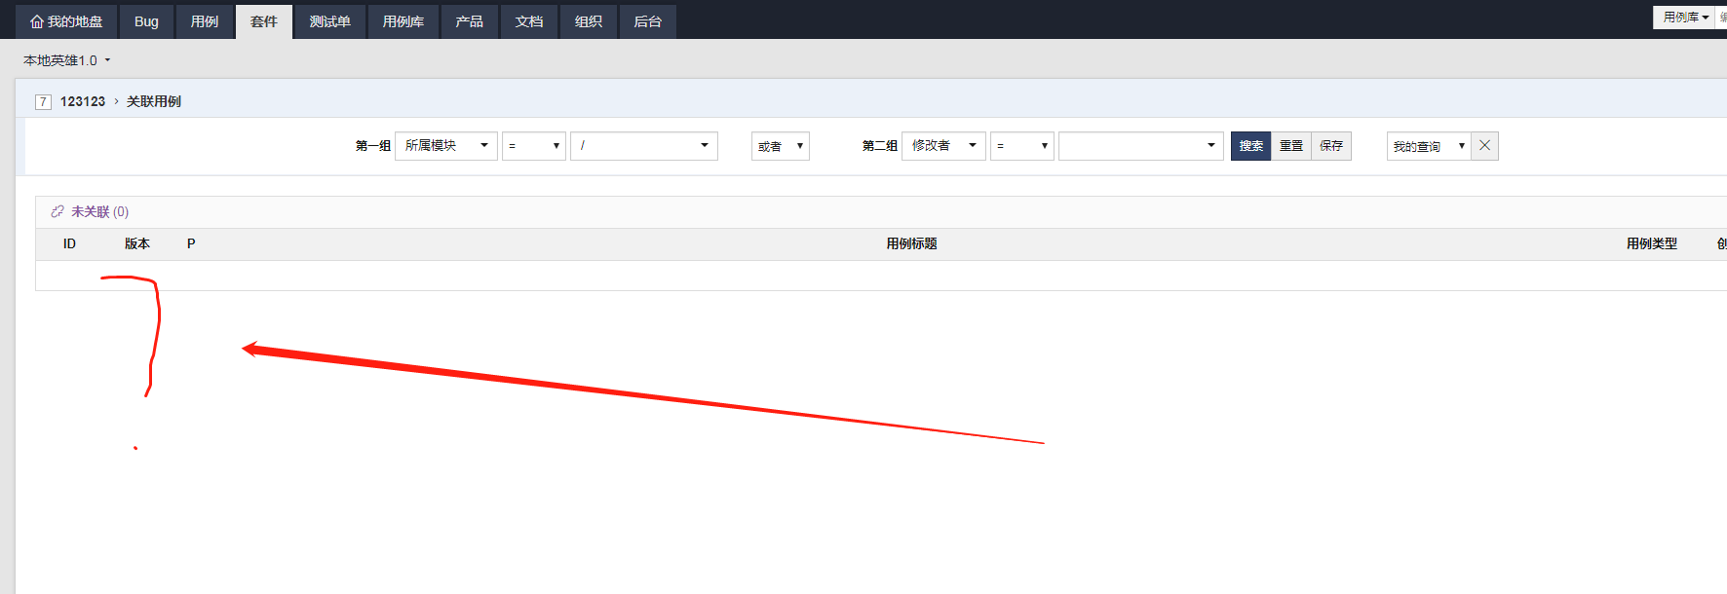Open the 用例库 navigation tab

coord(403,21)
